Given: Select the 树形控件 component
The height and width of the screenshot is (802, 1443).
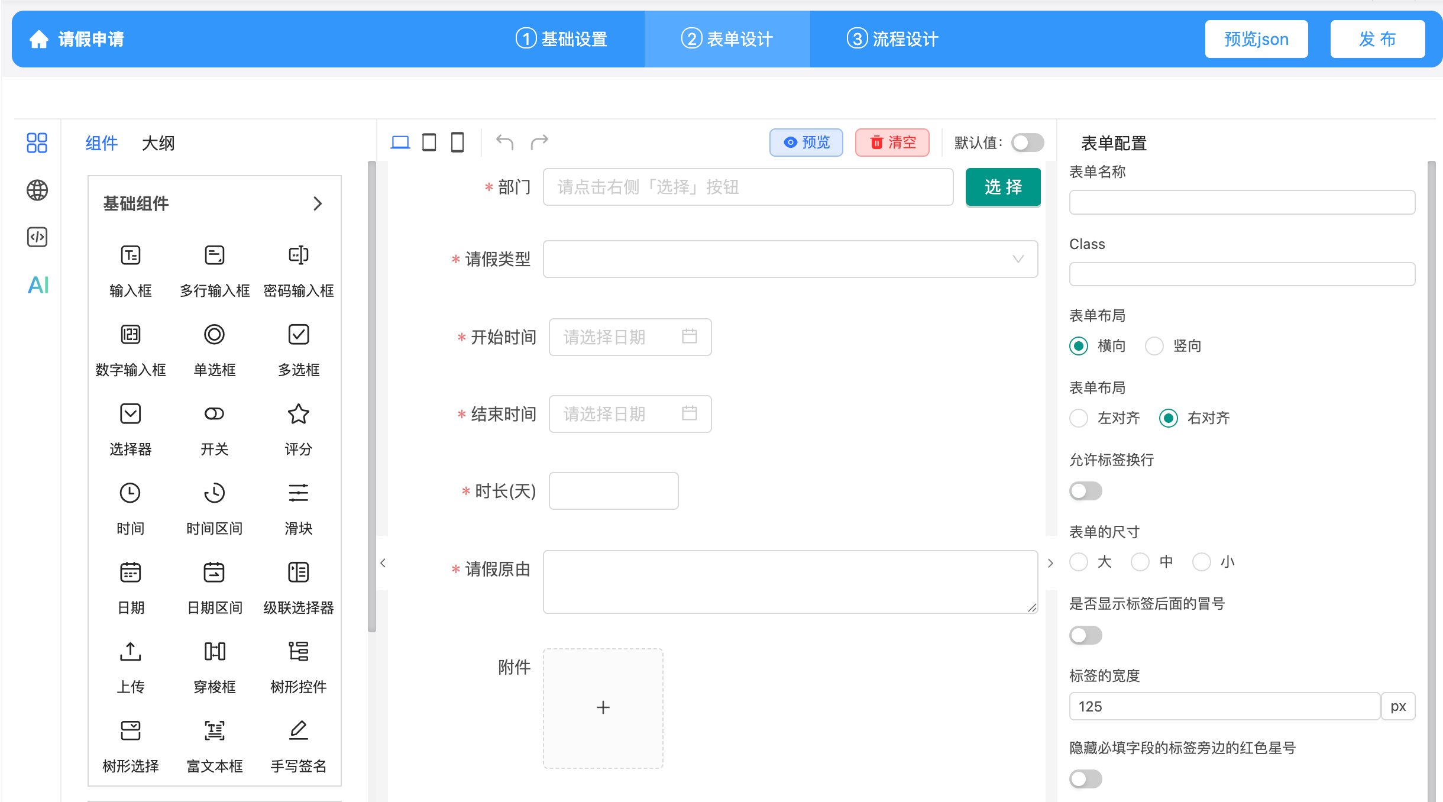Looking at the screenshot, I should point(299,667).
